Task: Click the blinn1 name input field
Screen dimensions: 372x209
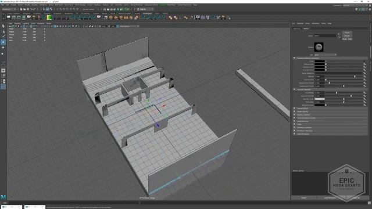Action: (325, 36)
